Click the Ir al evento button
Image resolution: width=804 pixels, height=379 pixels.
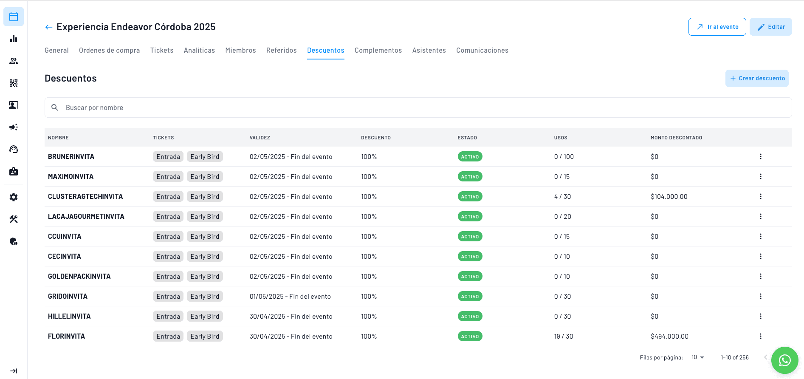coord(717,27)
